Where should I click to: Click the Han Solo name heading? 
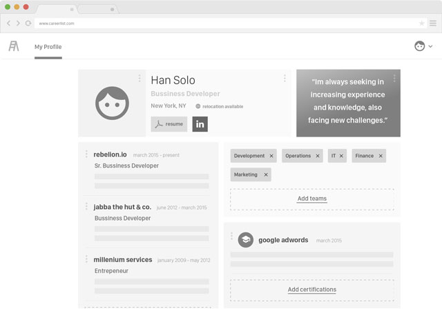(173, 80)
